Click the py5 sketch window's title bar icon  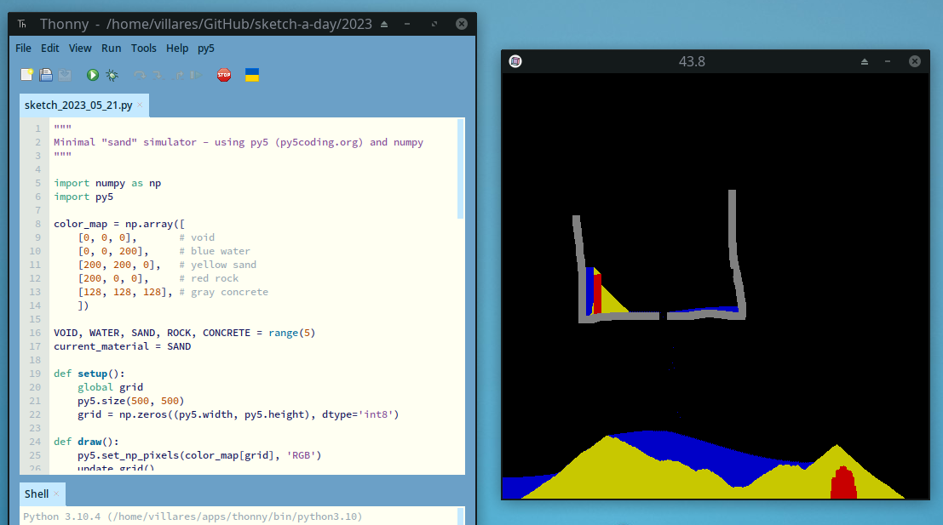pos(515,61)
